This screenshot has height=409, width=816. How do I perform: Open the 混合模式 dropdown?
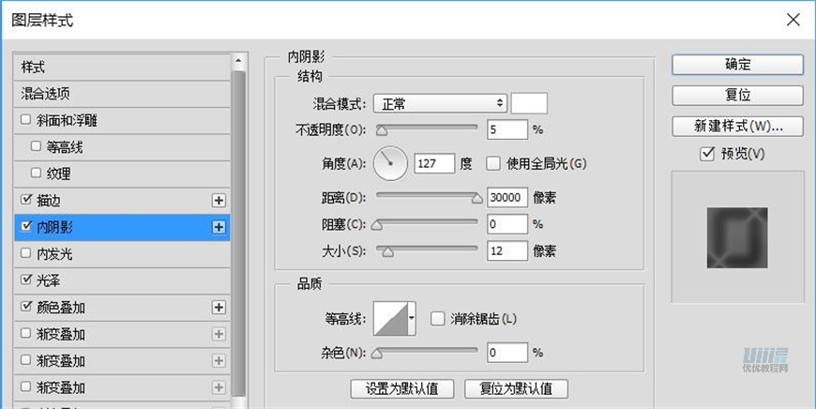(440, 103)
